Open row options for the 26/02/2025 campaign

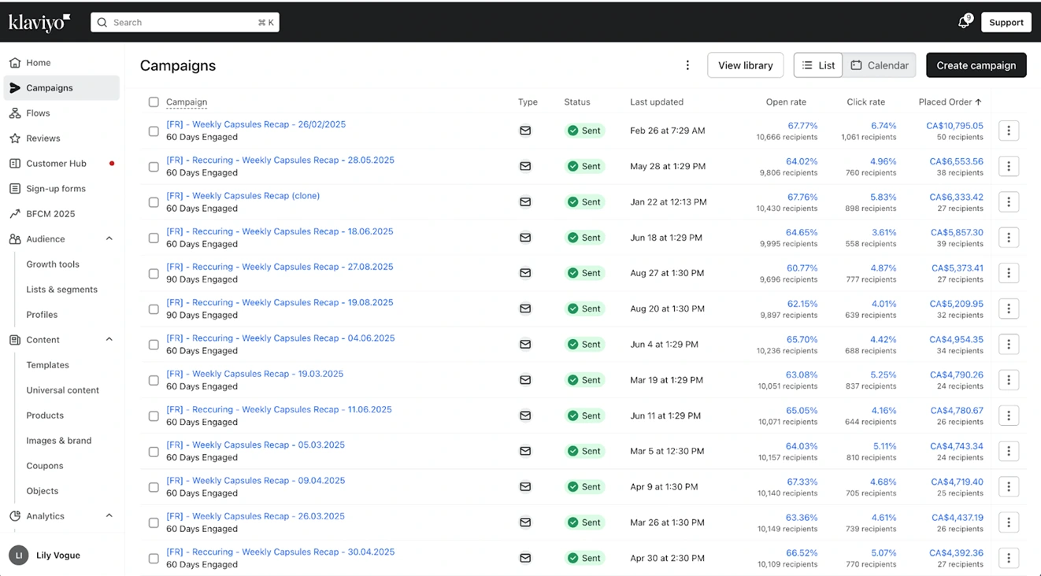click(1009, 131)
